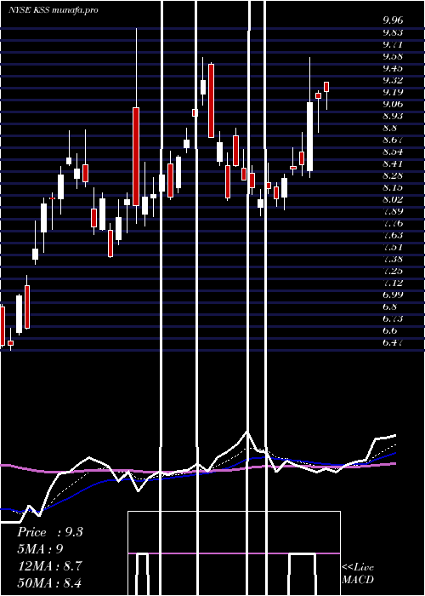
Task: Click the 9.32 price axis label
Action: click(x=393, y=80)
